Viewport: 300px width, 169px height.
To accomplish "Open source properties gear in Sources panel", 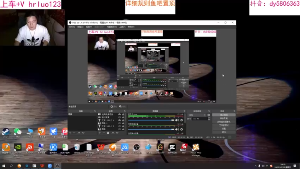I will (x=108, y=133).
